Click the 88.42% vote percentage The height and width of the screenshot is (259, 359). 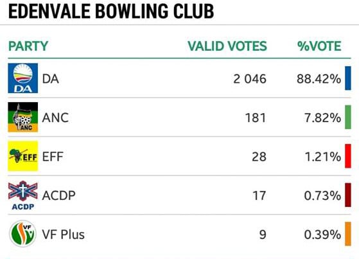coord(319,79)
